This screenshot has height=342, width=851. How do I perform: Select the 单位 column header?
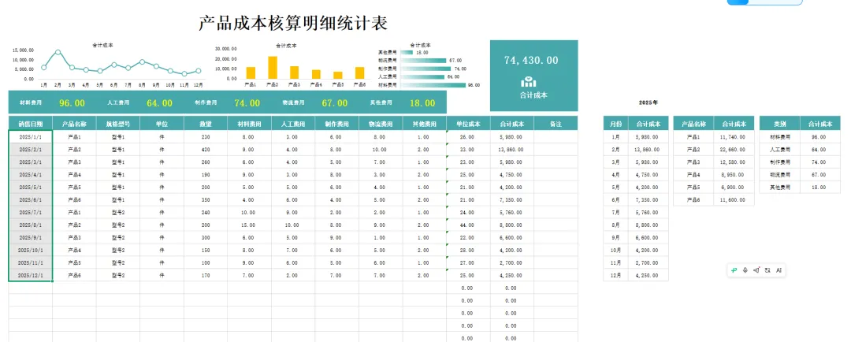(162, 124)
